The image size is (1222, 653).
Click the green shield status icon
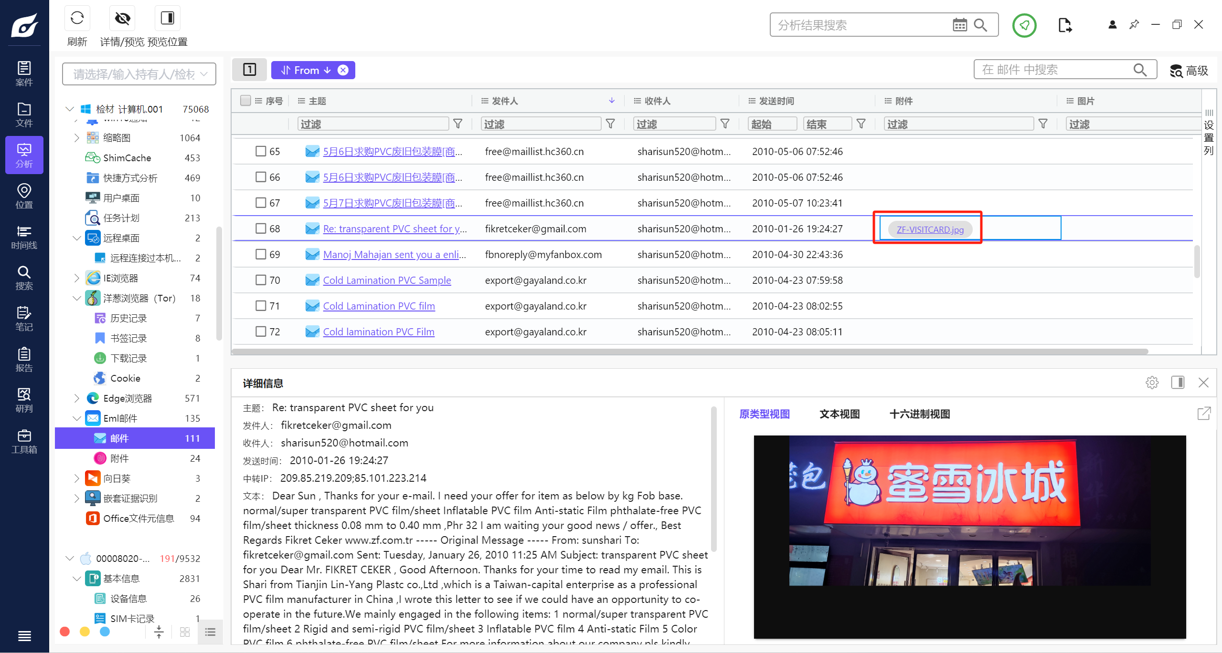tap(1024, 25)
